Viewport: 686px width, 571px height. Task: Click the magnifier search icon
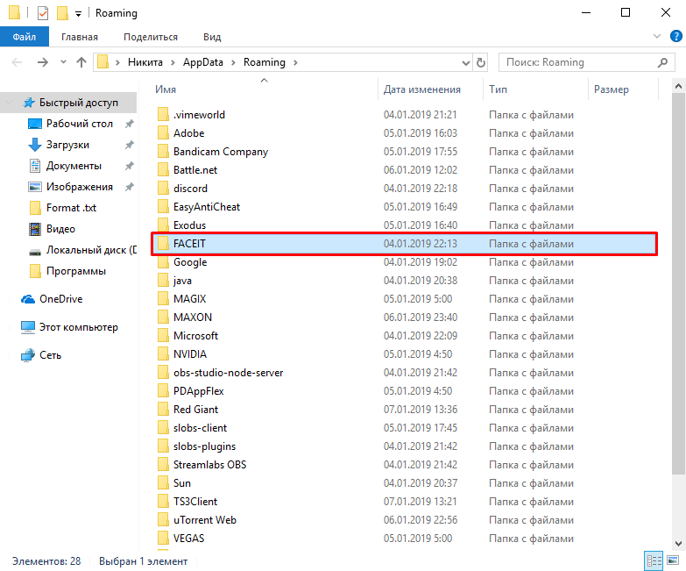tap(662, 62)
